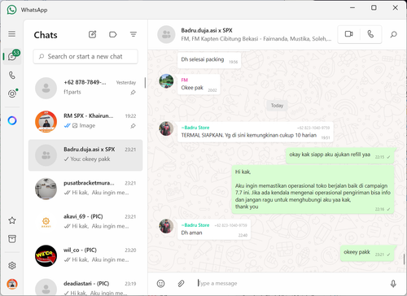Click the RM SPX profile picture
The image size is (407, 296).
tap(46, 121)
